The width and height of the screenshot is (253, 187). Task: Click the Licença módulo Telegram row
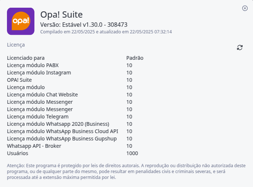pos(70,117)
